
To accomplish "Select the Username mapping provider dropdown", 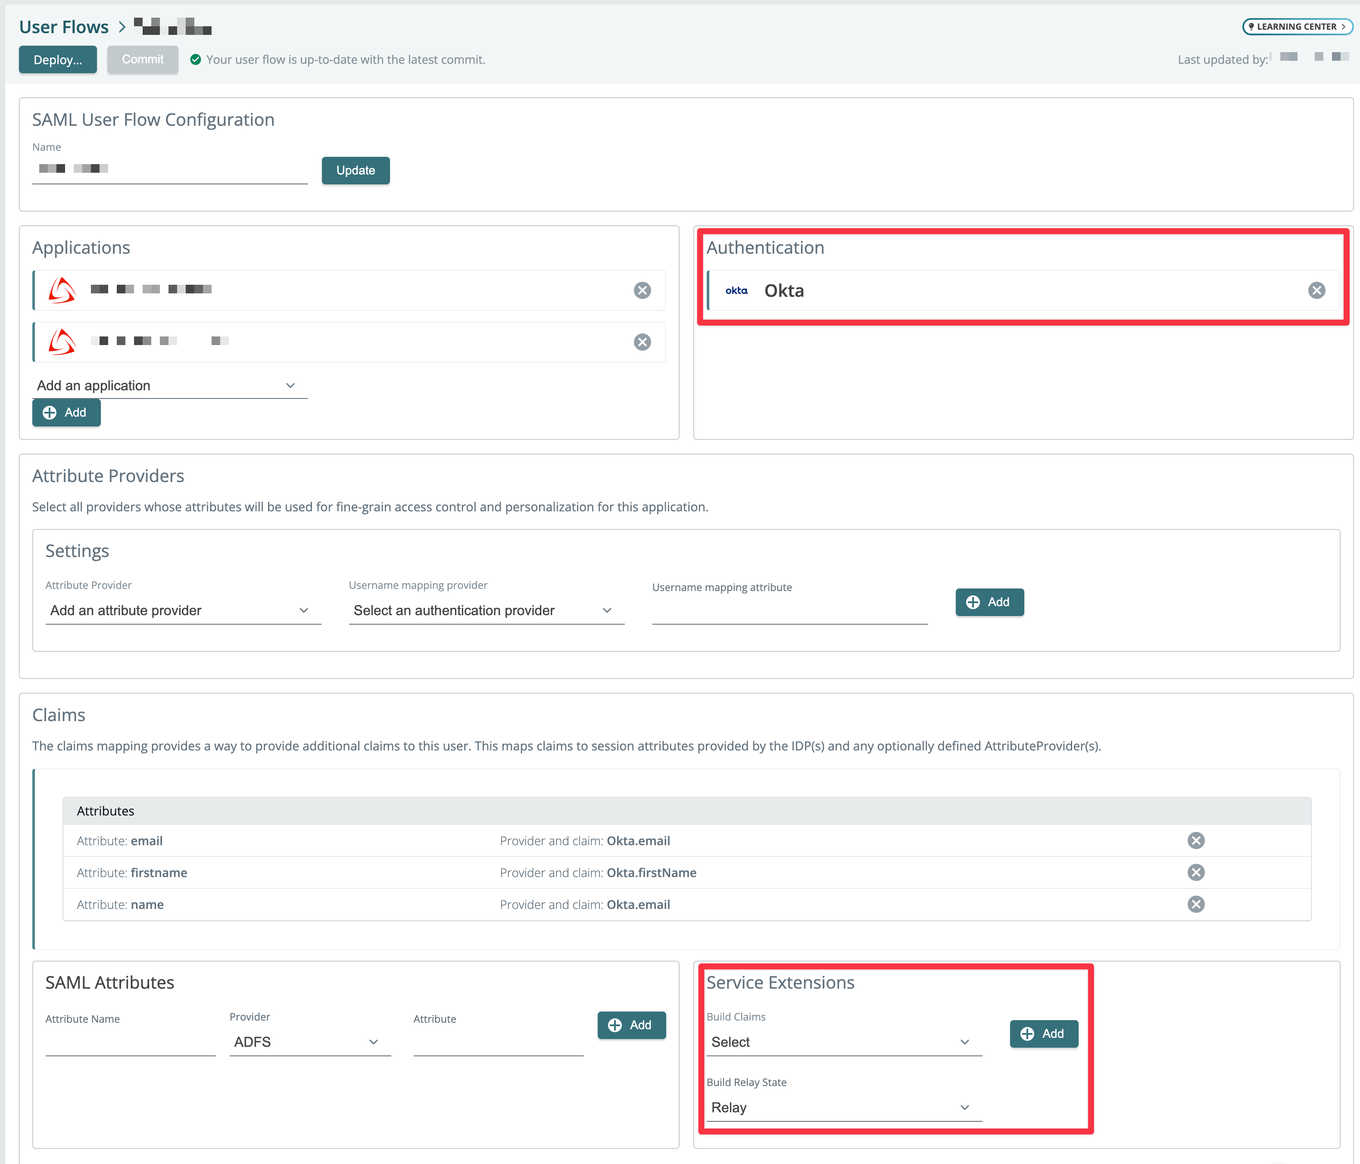I will coord(480,610).
